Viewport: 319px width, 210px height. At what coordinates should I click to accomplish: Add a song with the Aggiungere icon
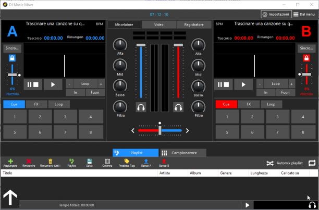click(10, 161)
